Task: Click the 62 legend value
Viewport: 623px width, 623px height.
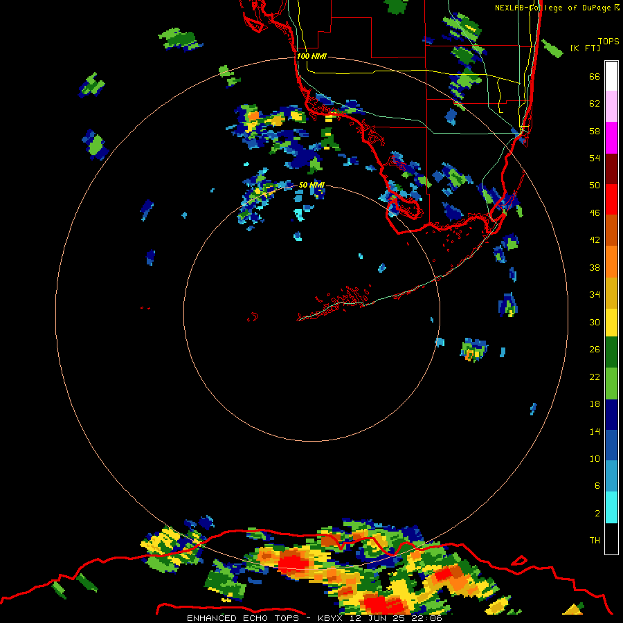Action: (595, 104)
